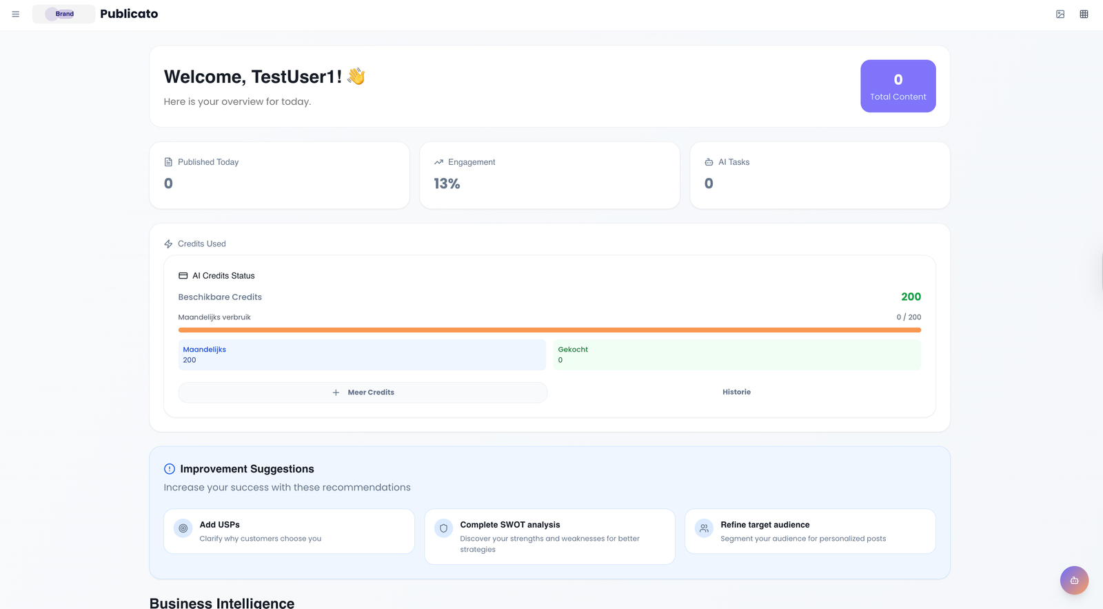Click the AI Credits Status card icon
Image resolution: width=1103 pixels, height=609 pixels.
pyautogui.click(x=183, y=276)
